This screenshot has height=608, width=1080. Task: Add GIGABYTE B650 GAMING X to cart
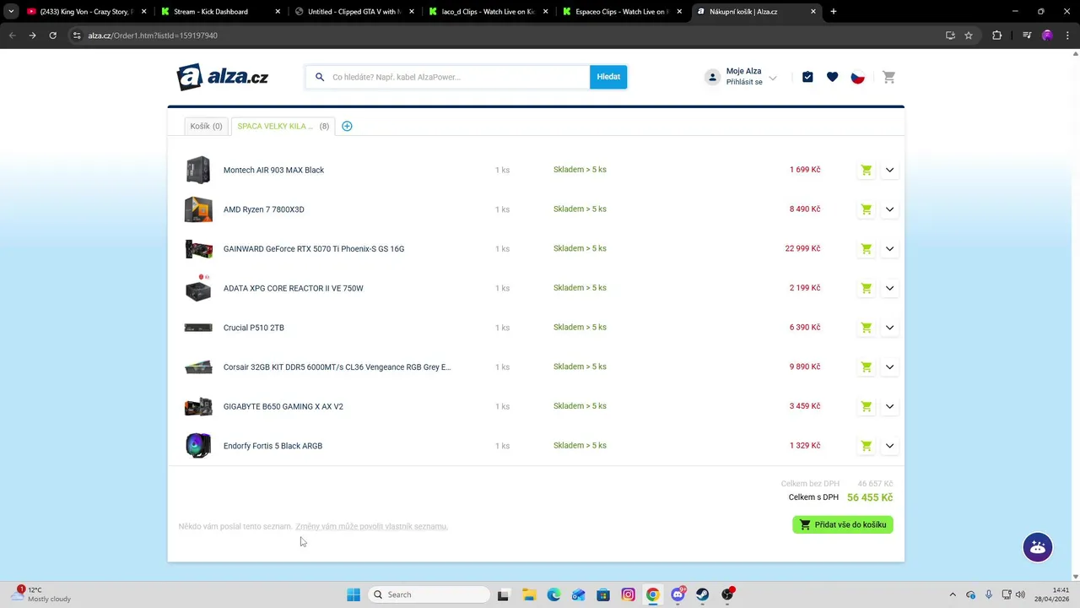click(866, 406)
